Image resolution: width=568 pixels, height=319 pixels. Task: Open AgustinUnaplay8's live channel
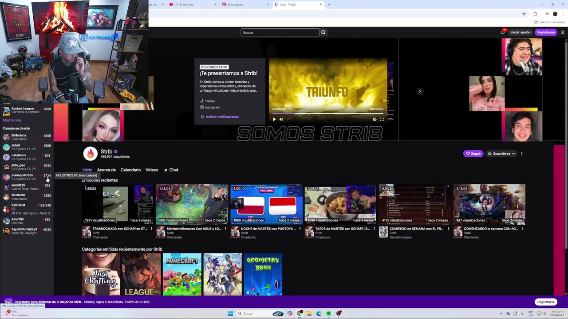(27, 231)
